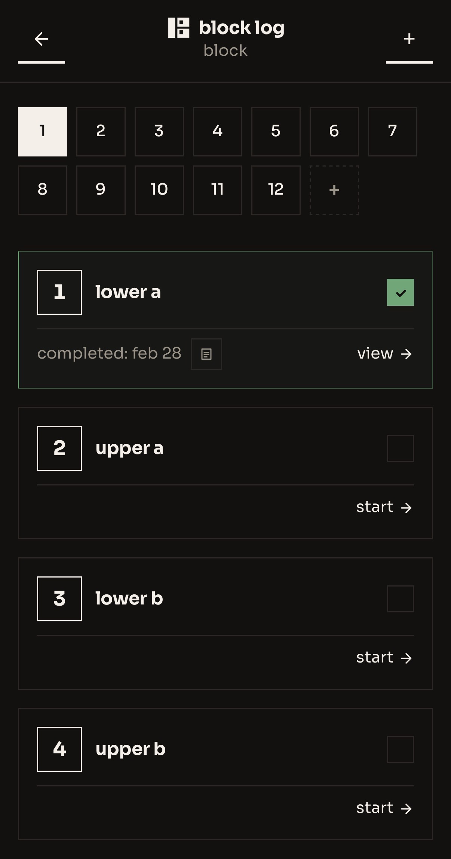Add a new week with dashed plus tile
Viewport: 451px width, 859px height.
point(334,190)
